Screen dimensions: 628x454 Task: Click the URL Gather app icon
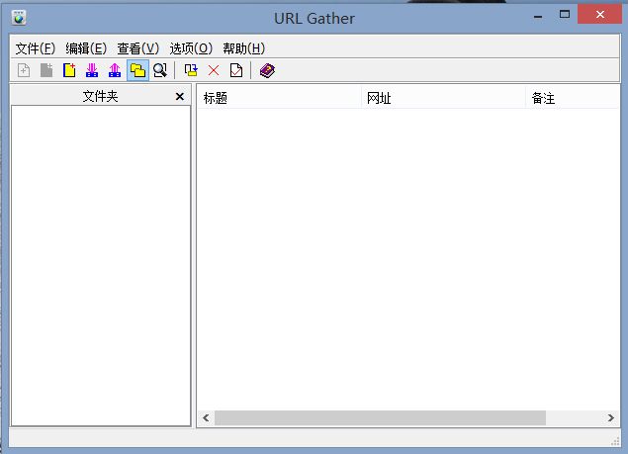[x=19, y=18]
